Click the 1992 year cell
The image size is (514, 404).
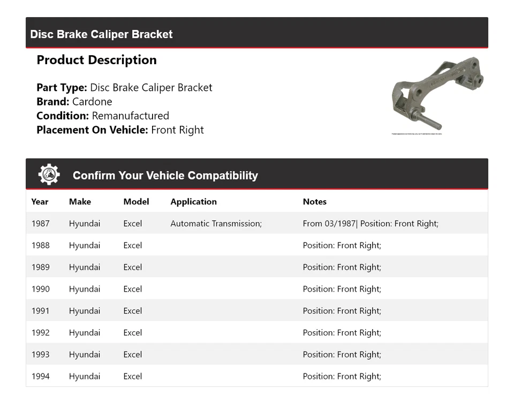[40, 333]
